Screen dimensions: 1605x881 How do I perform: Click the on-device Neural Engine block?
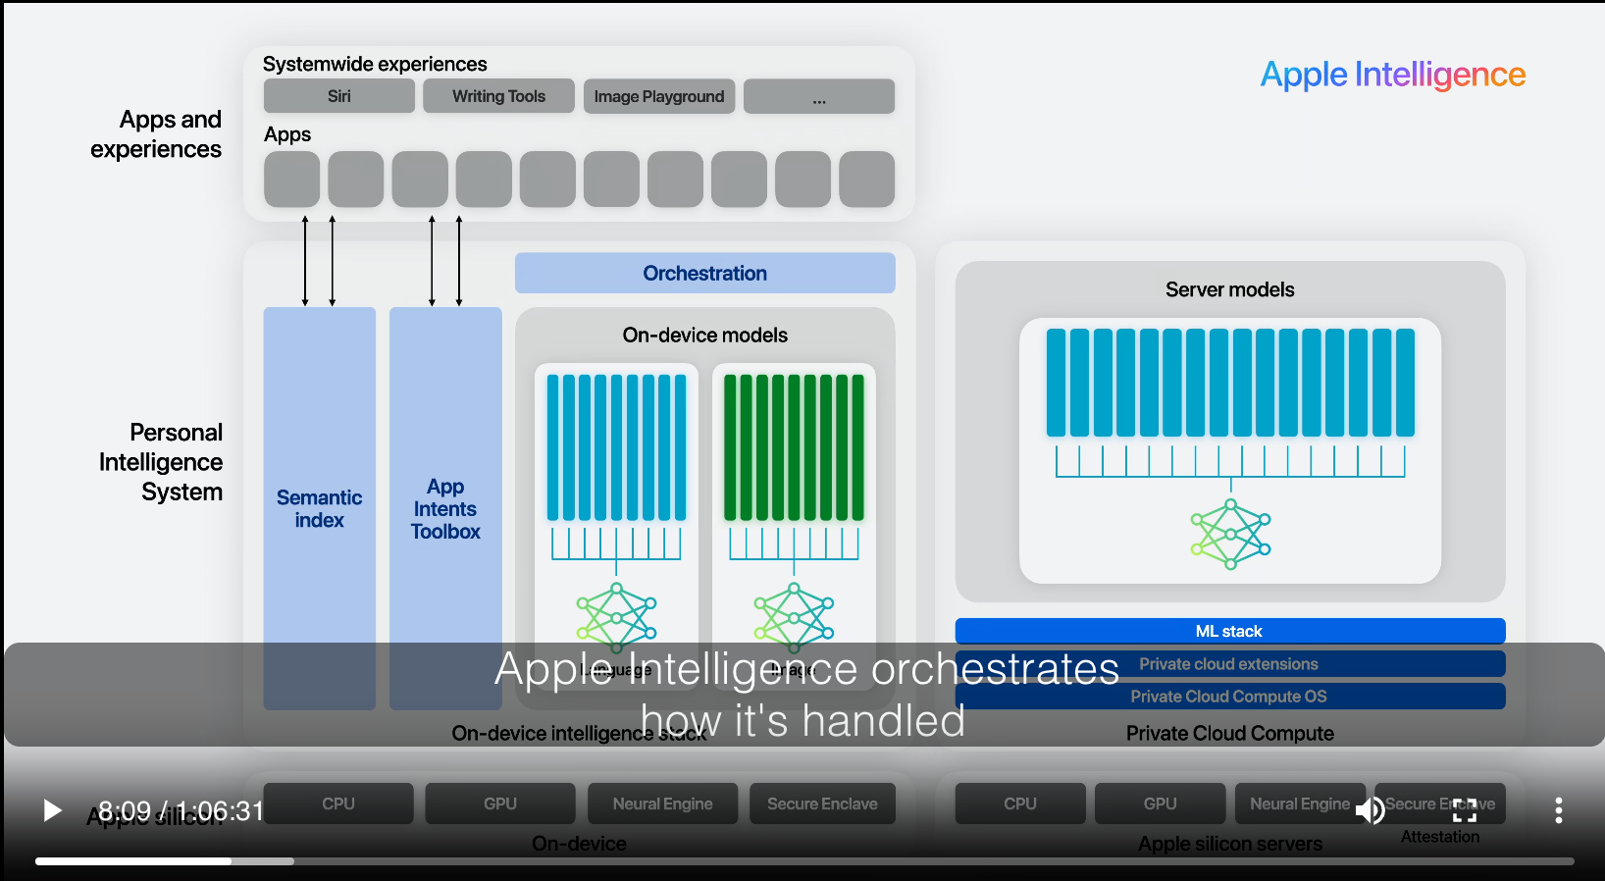[662, 803]
